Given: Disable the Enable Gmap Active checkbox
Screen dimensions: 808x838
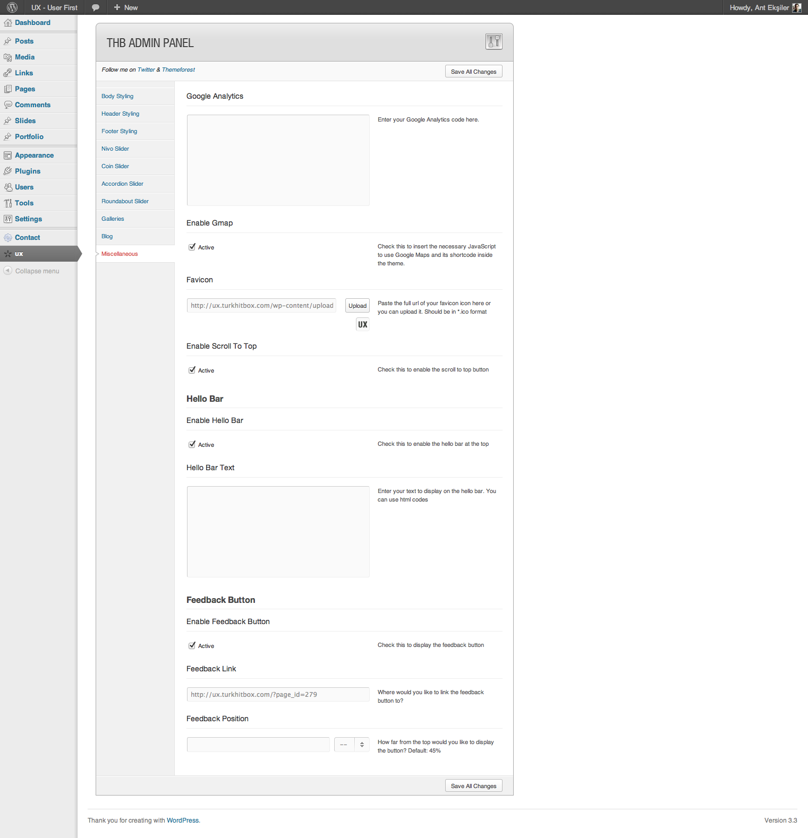Looking at the screenshot, I should pos(192,247).
